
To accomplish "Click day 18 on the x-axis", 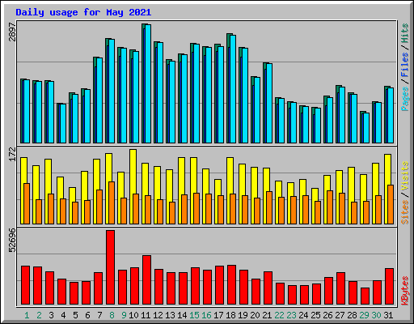I will (x=230, y=315).
